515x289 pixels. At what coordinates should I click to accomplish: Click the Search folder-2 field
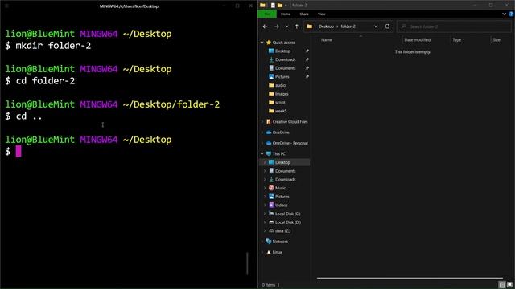click(x=454, y=26)
